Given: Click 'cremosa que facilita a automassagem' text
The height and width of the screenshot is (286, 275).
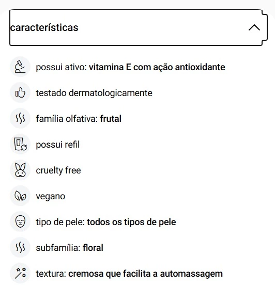Looking at the screenshot, I should tap(146, 274).
